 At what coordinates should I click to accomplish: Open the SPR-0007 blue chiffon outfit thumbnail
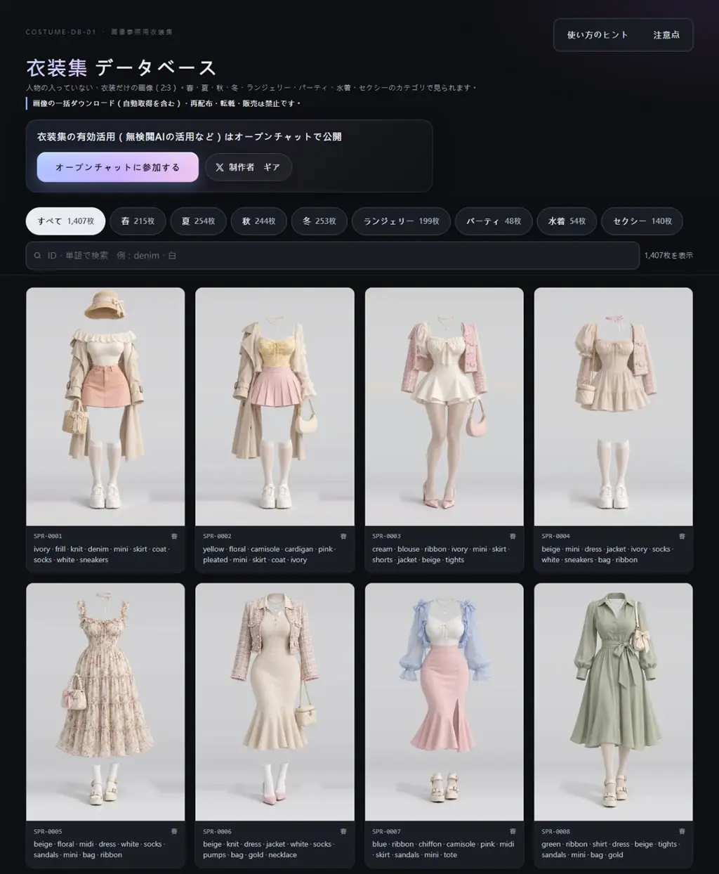tap(444, 702)
